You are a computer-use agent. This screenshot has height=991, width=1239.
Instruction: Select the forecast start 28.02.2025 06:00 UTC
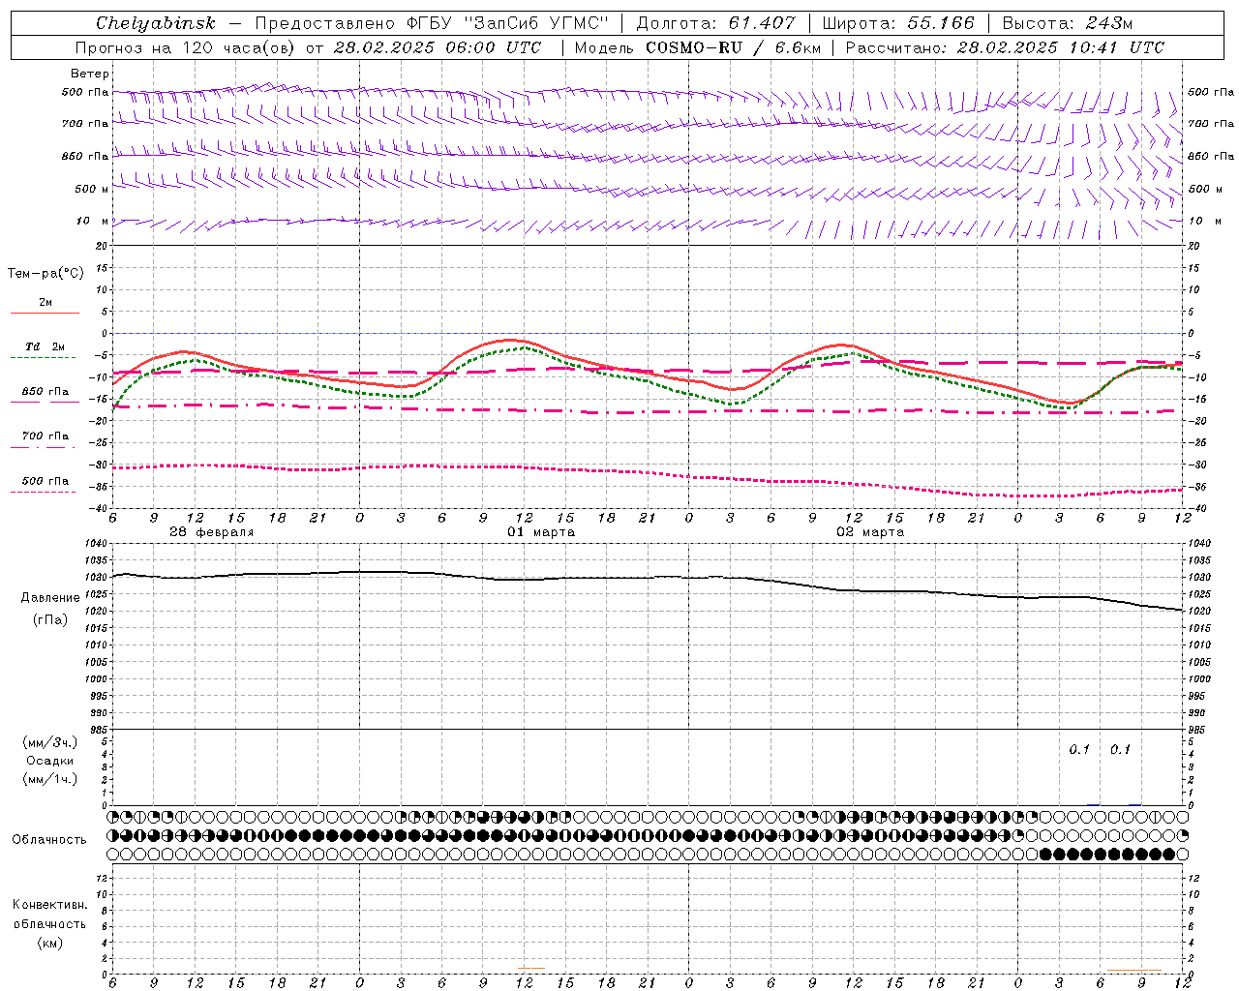tap(437, 47)
